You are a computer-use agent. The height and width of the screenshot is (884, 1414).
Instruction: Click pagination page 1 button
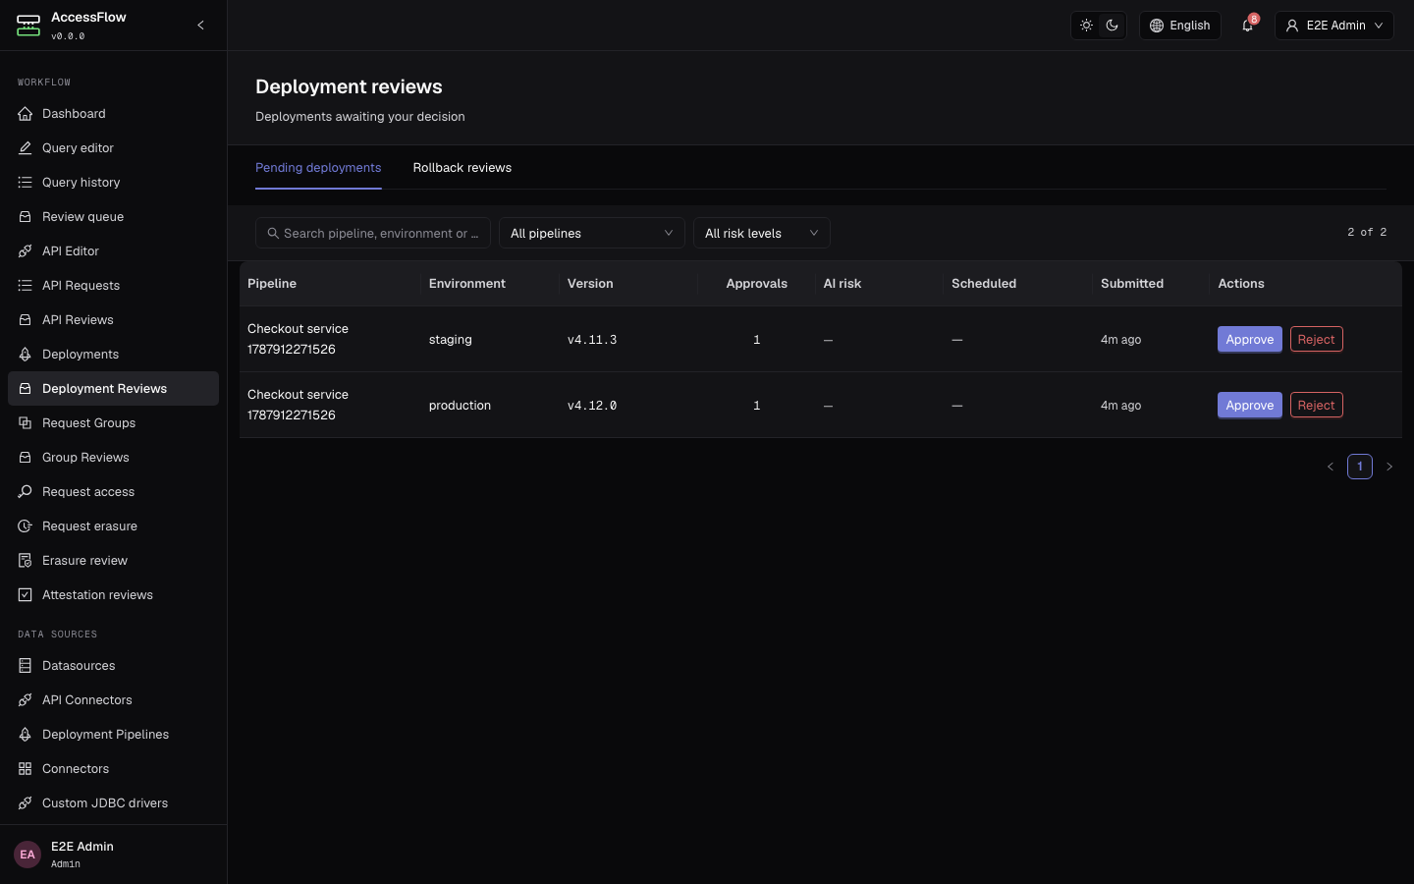point(1360,467)
